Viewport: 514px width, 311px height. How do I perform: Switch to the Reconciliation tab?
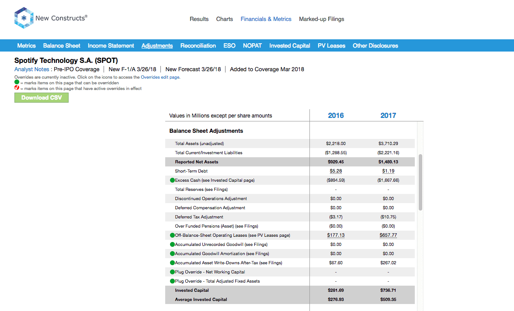pyautogui.click(x=198, y=45)
